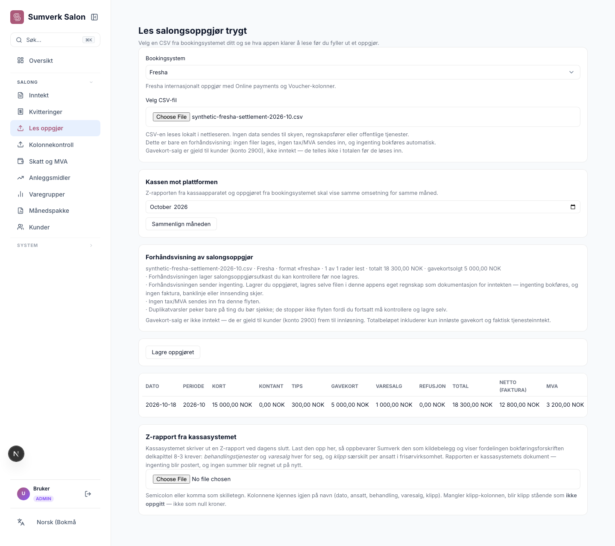
Task: Select the 18 300,00 NOK total cell
Action: click(x=472, y=405)
